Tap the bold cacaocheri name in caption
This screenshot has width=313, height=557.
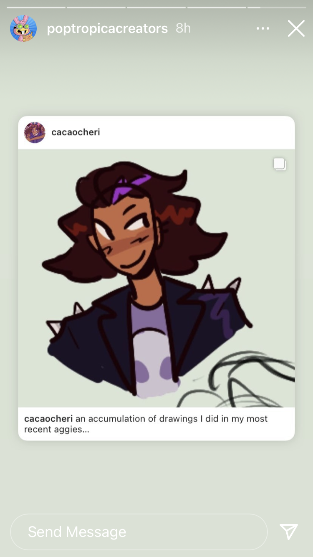(48, 419)
